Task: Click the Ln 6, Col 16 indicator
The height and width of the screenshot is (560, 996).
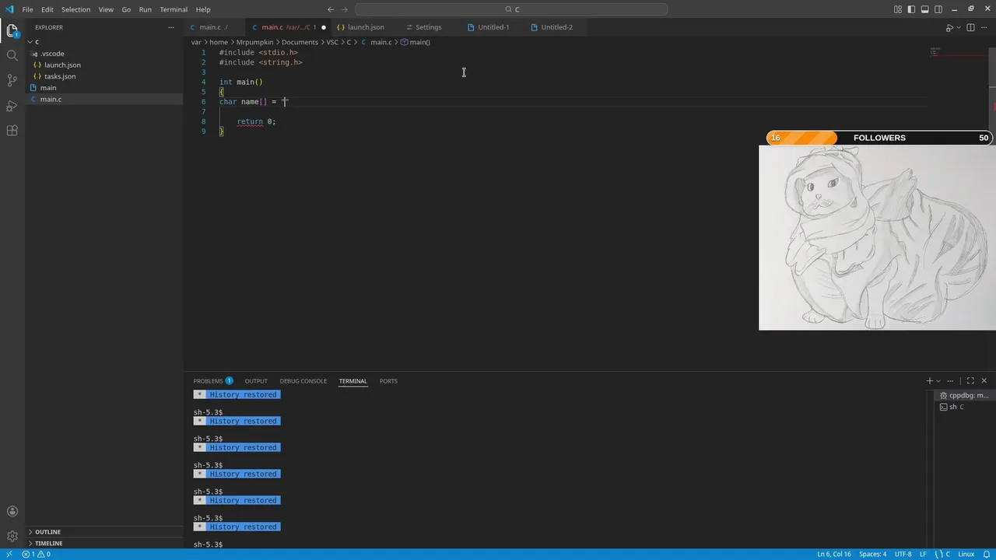Action: (834, 555)
